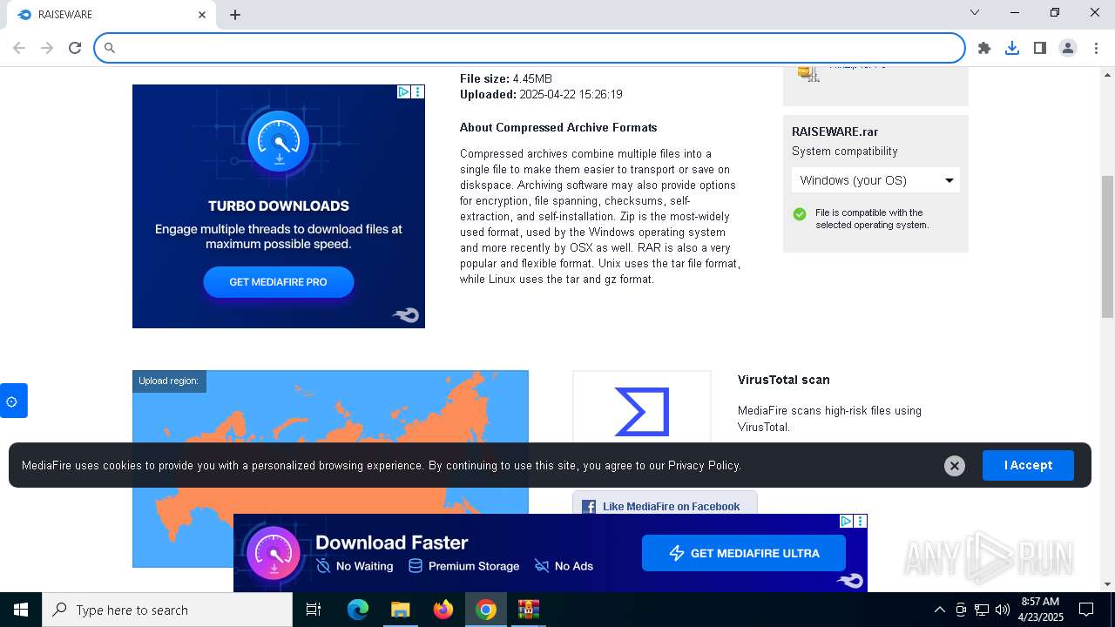Open the Windows (your OS) dropdown

click(875, 180)
